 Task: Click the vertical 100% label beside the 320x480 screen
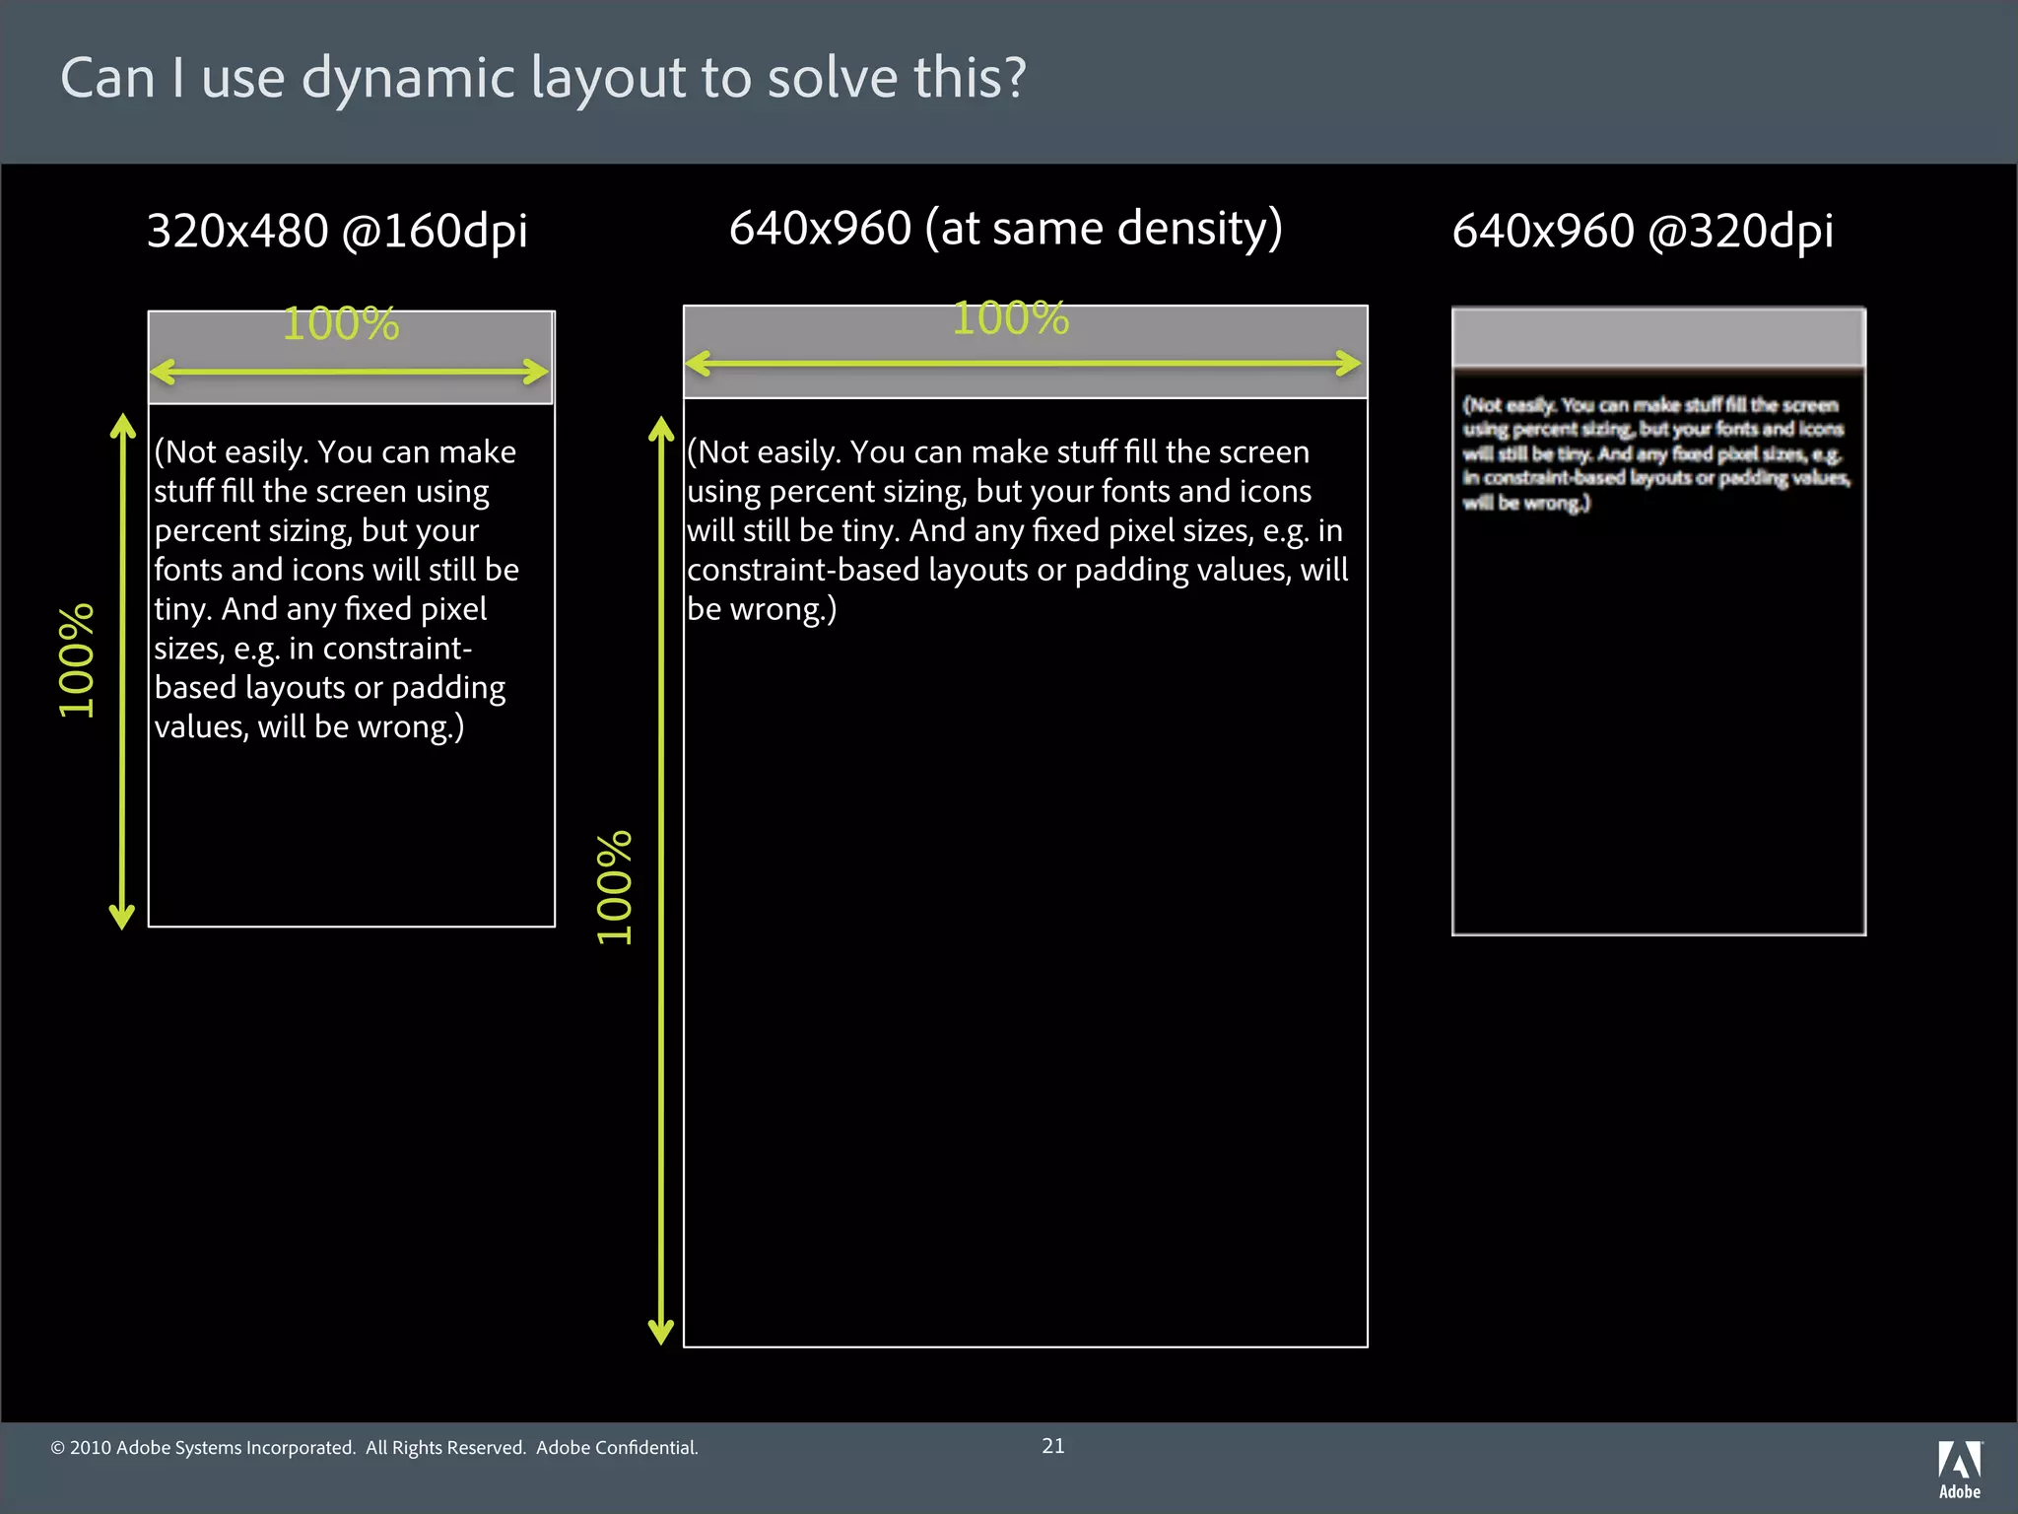point(77,660)
